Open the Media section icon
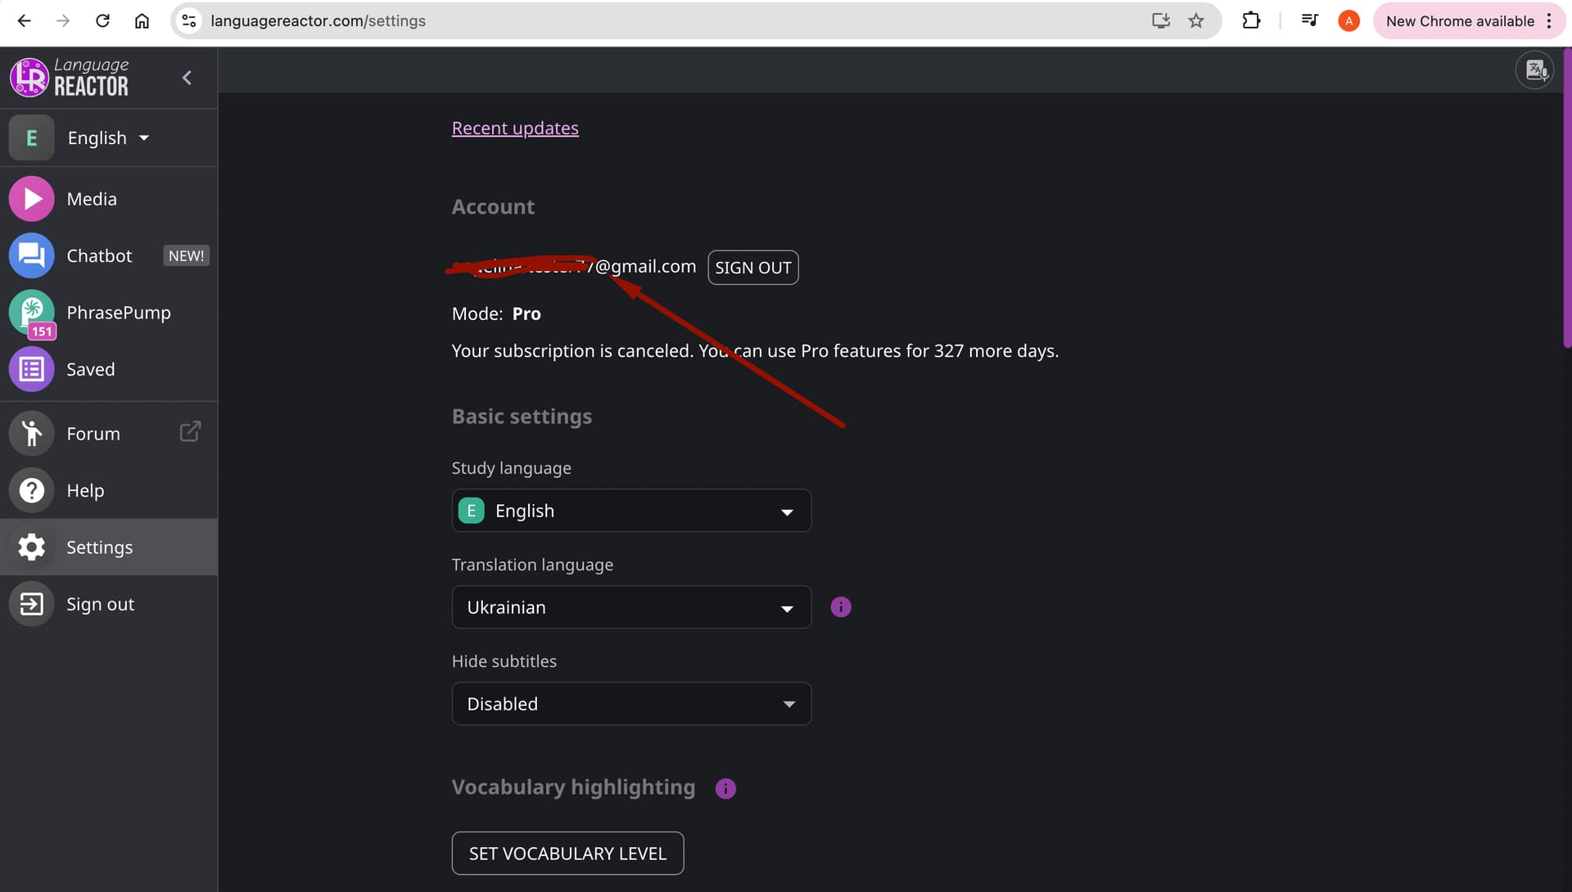1572x892 pixels. [32, 199]
